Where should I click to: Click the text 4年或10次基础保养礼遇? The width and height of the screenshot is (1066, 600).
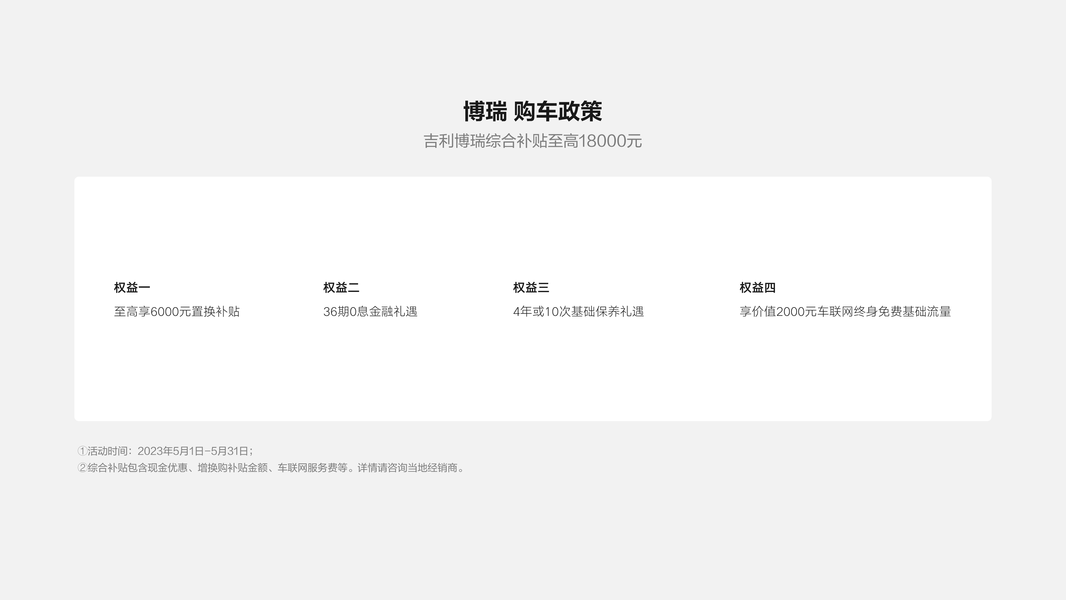tap(579, 311)
